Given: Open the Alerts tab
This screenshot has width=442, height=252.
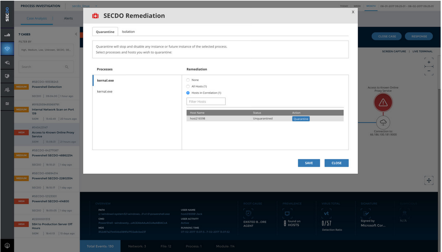Looking at the screenshot, I should click(68, 18).
